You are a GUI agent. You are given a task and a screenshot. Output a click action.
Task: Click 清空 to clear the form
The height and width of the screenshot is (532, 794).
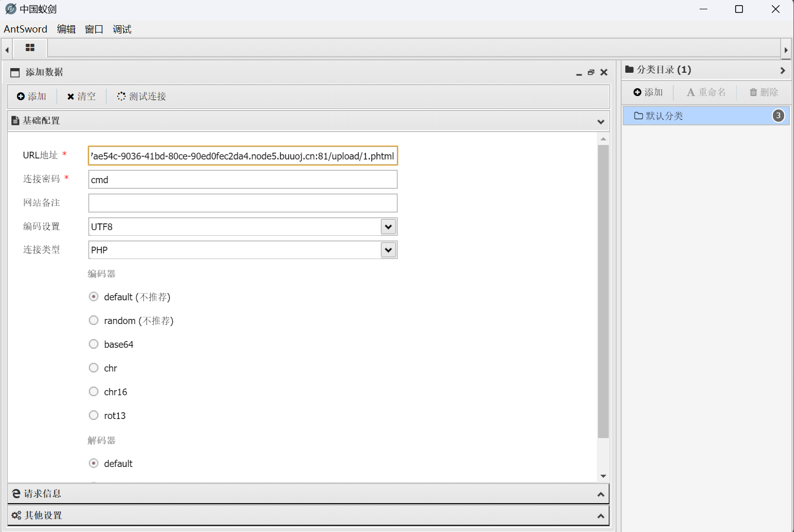click(x=82, y=96)
